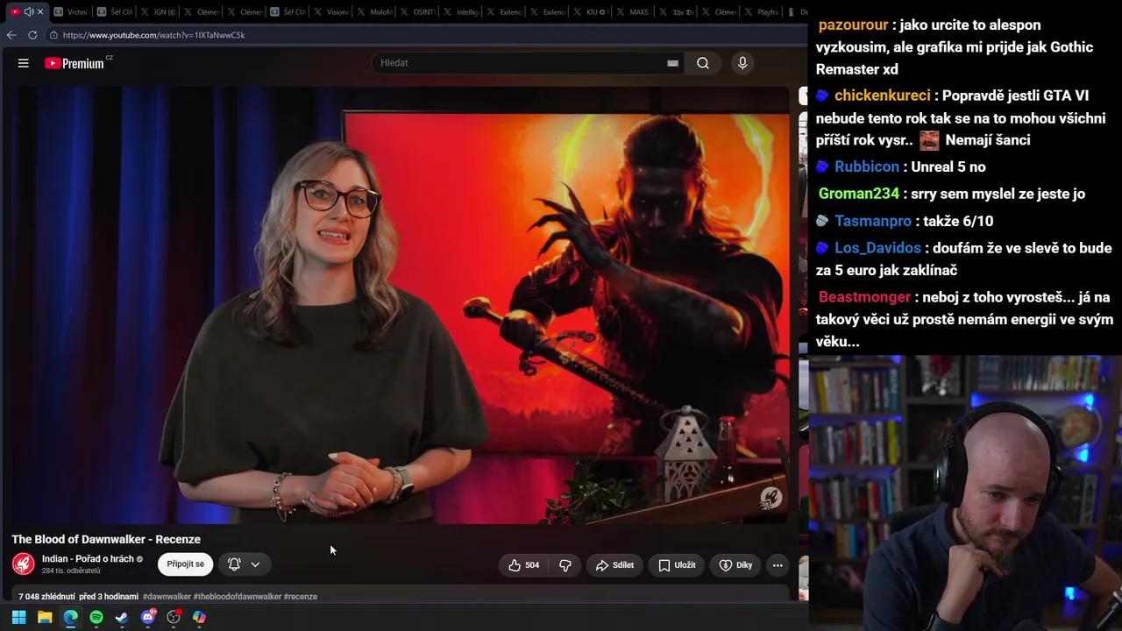Switch to the Intellig browser tab
The width and height of the screenshot is (1122, 631).
[x=461, y=11]
